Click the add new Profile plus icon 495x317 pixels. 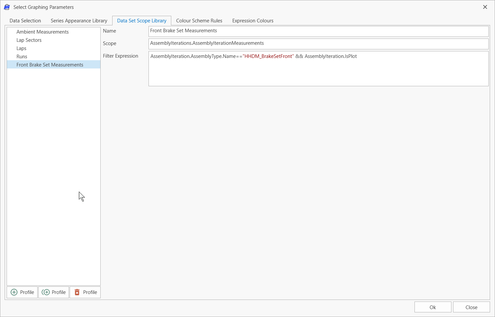(14, 292)
